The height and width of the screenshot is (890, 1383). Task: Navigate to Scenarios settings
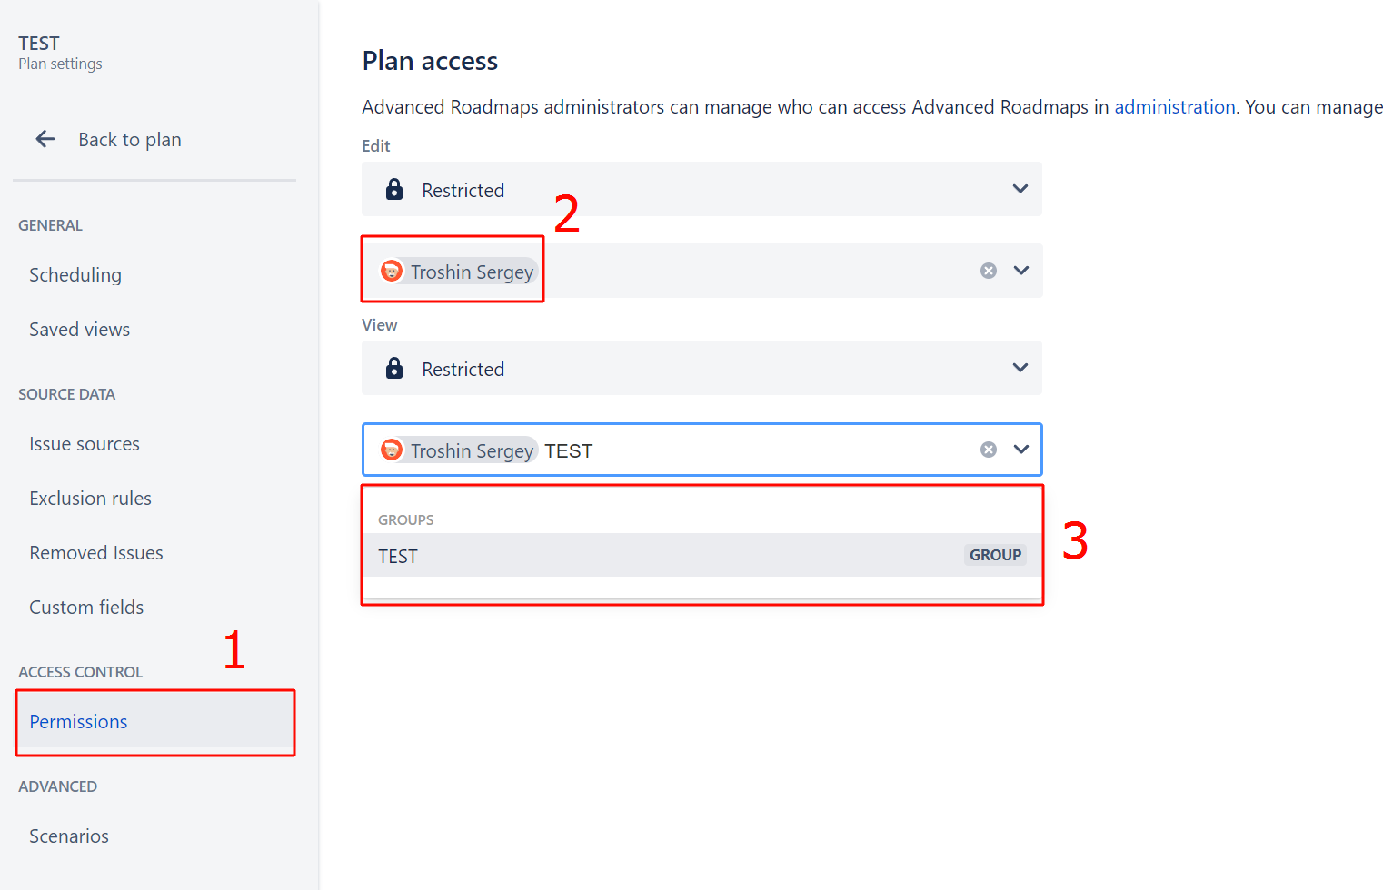point(69,836)
